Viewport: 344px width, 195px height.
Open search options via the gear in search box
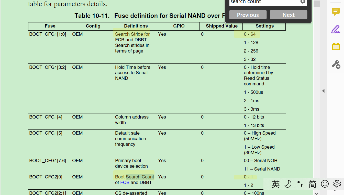(x=303, y=2)
